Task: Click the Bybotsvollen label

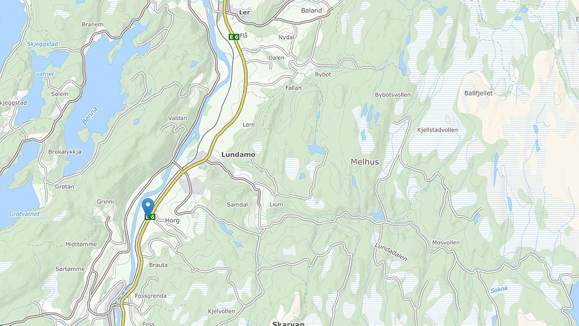Action: click(x=393, y=95)
